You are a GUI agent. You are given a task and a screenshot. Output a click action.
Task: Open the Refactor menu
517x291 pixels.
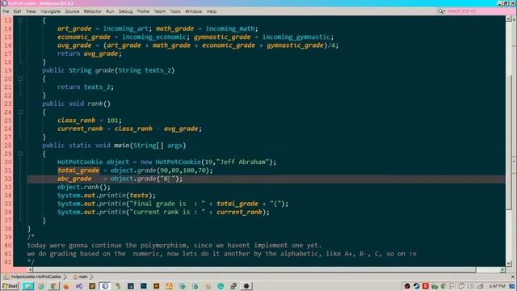click(x=92, y=11)
